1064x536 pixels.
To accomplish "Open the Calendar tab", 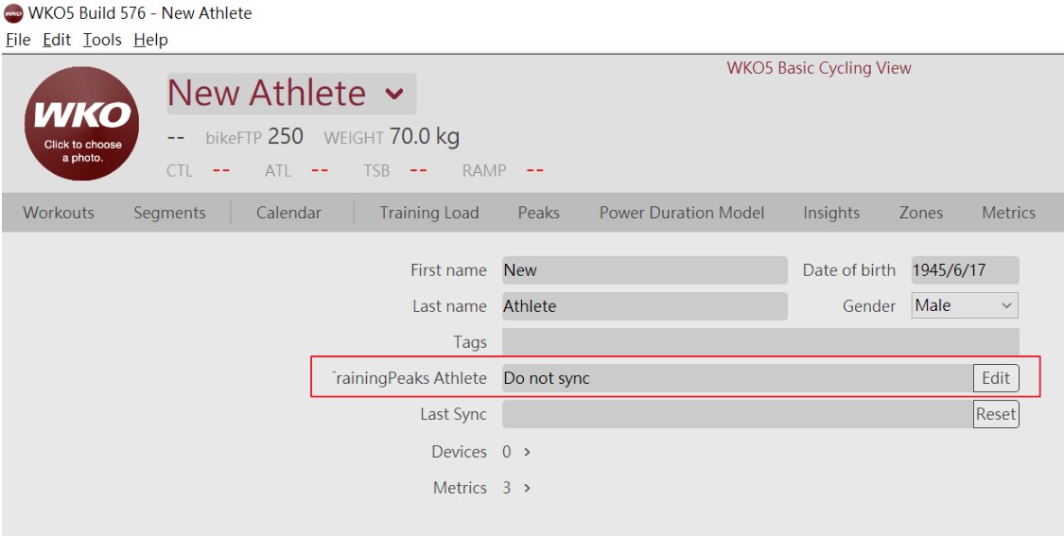I will tap(289, 213).
